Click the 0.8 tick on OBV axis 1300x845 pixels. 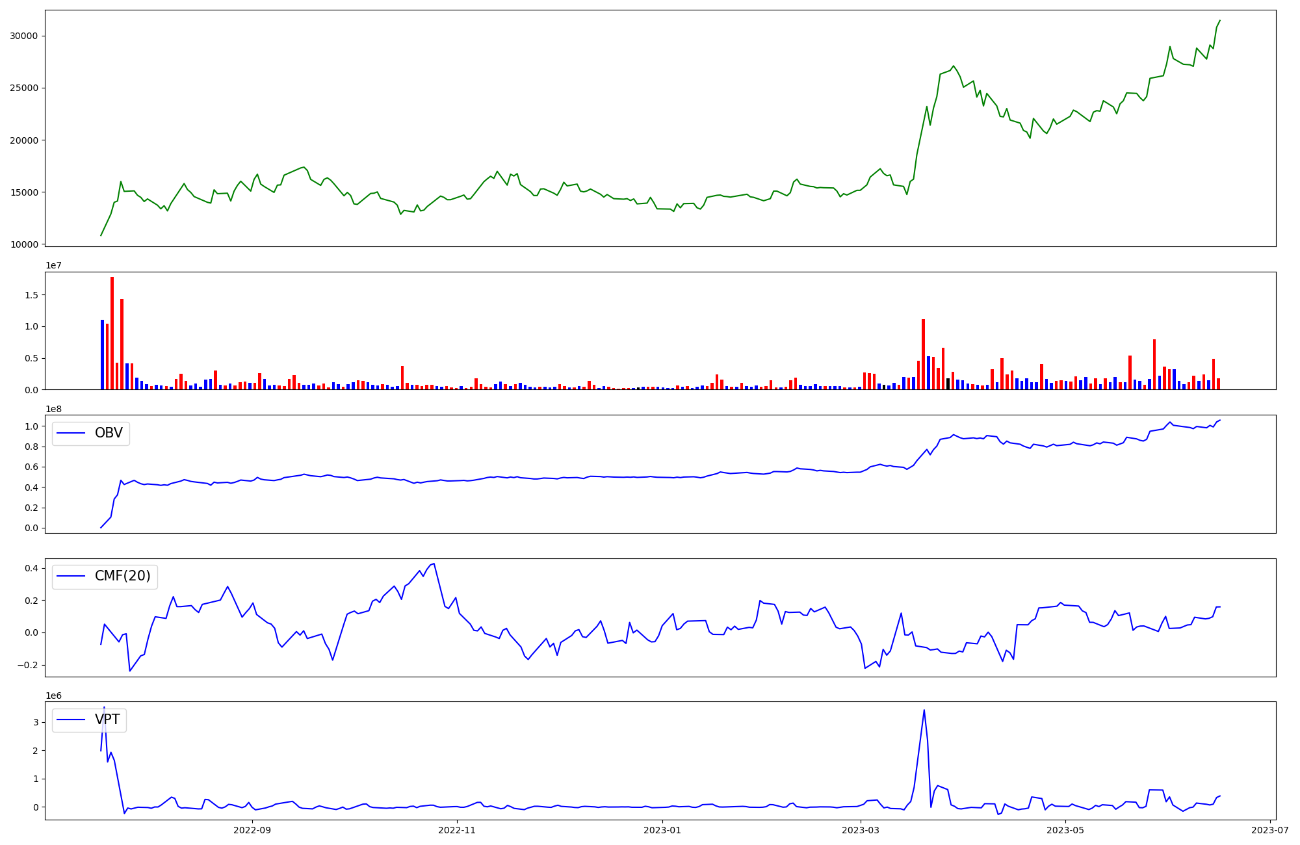[32, 447]
